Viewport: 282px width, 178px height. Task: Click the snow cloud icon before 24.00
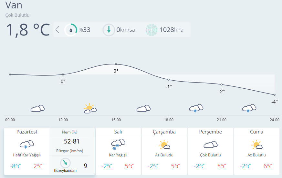tap(249, 108)
